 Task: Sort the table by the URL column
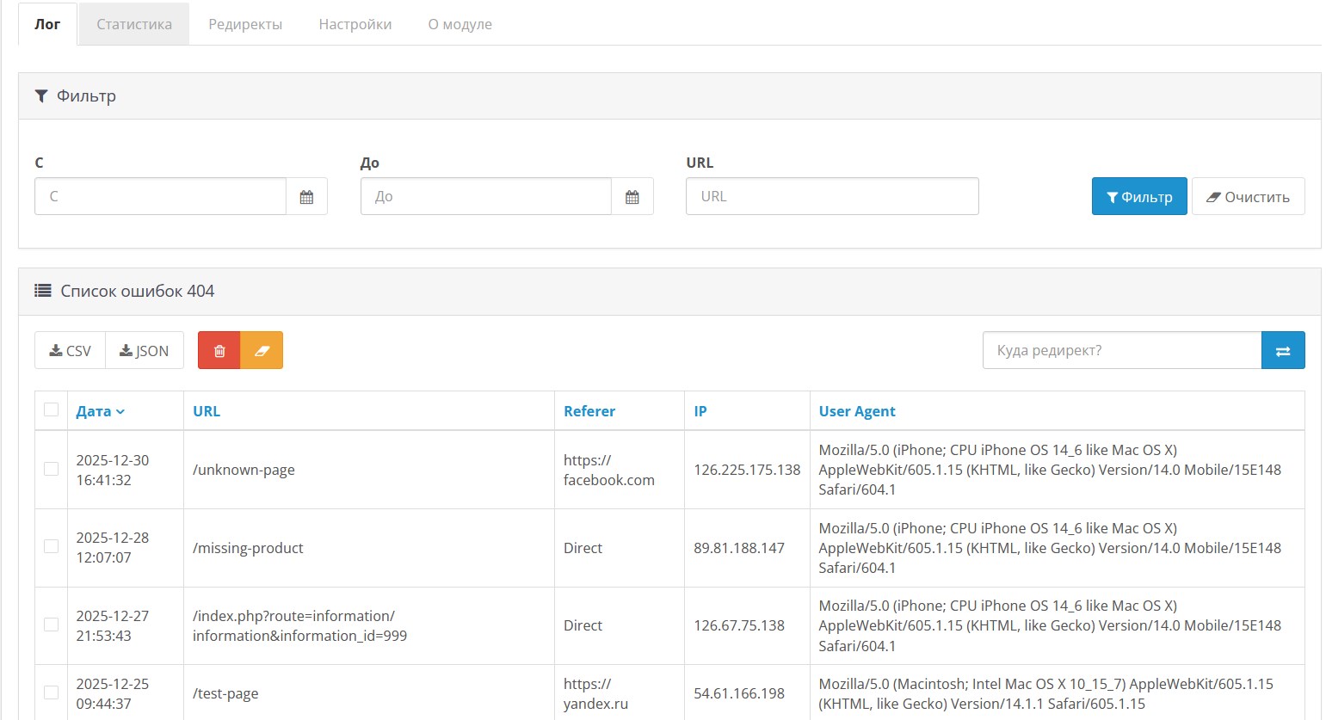click(207, 411)
